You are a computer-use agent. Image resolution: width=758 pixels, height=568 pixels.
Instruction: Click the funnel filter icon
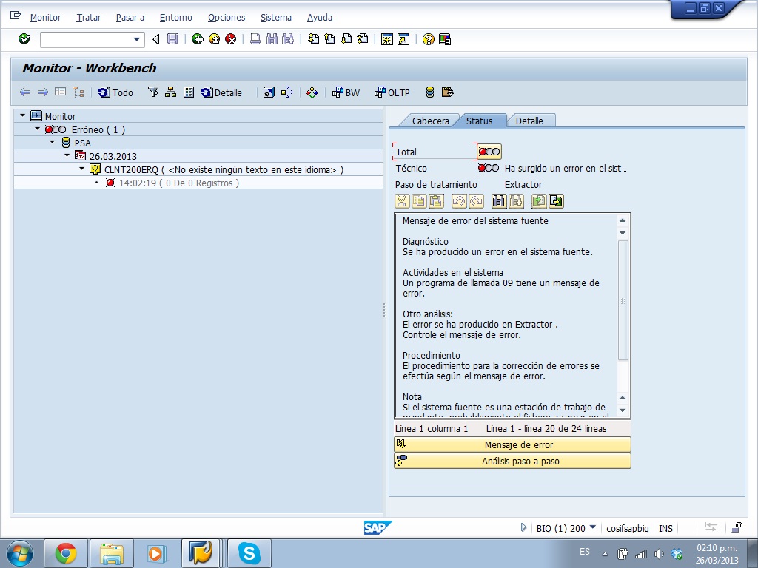click(x=153, y=92)
